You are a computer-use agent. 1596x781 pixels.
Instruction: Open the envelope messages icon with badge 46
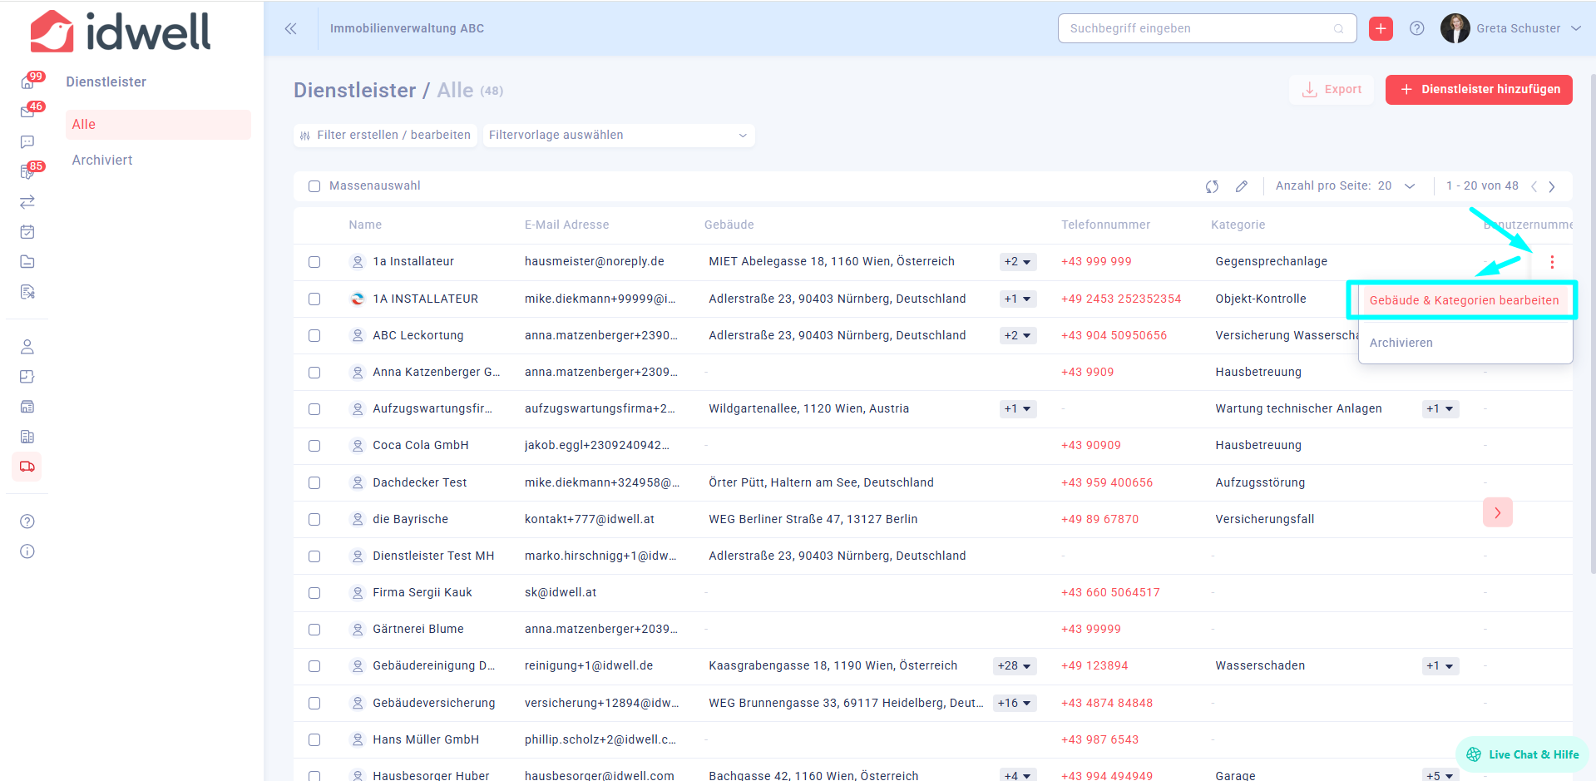[27, 112]
